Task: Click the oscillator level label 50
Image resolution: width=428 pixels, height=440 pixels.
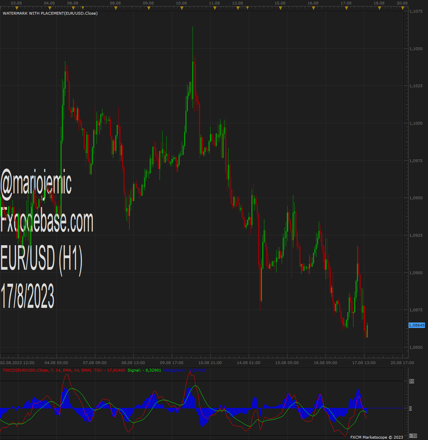Action: tap(411, 381)
